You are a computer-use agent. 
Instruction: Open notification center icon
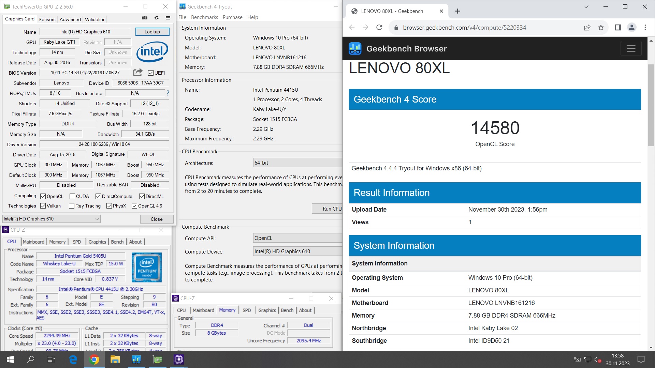(x=641, y=359)
